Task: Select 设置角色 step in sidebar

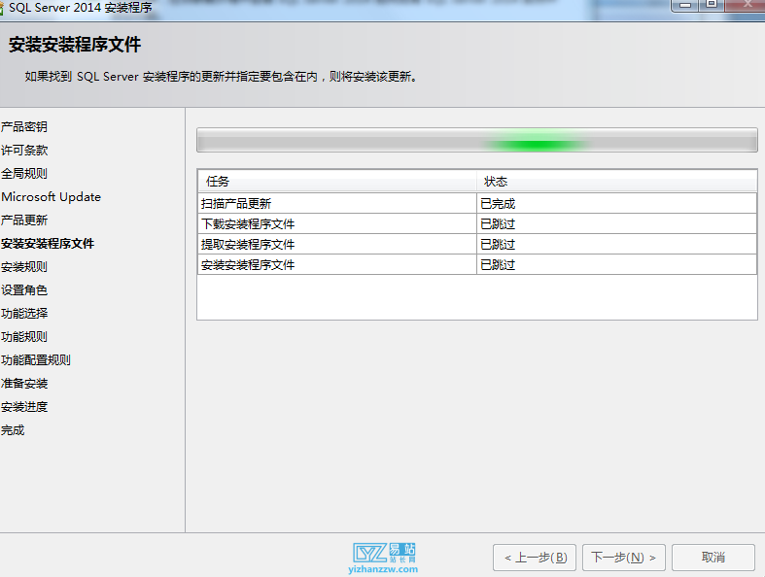Action: coord(24,290)
